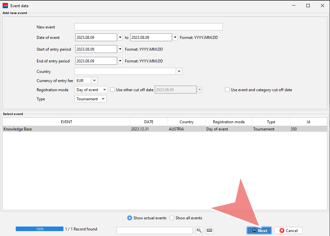Open Registration mode combo box
This screenshot has width=330, height=236.
tap(104, 90)
